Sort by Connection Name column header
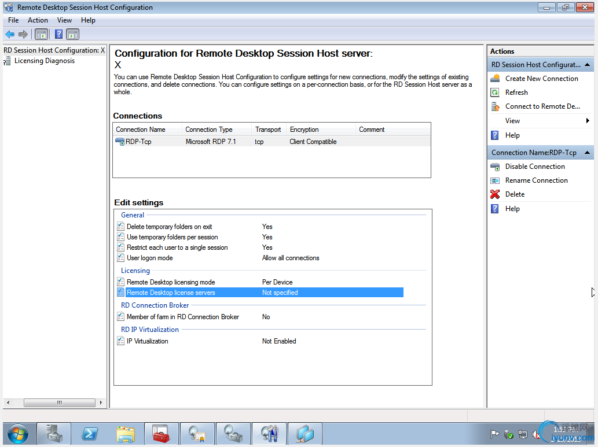 click(x=147, y=130)
